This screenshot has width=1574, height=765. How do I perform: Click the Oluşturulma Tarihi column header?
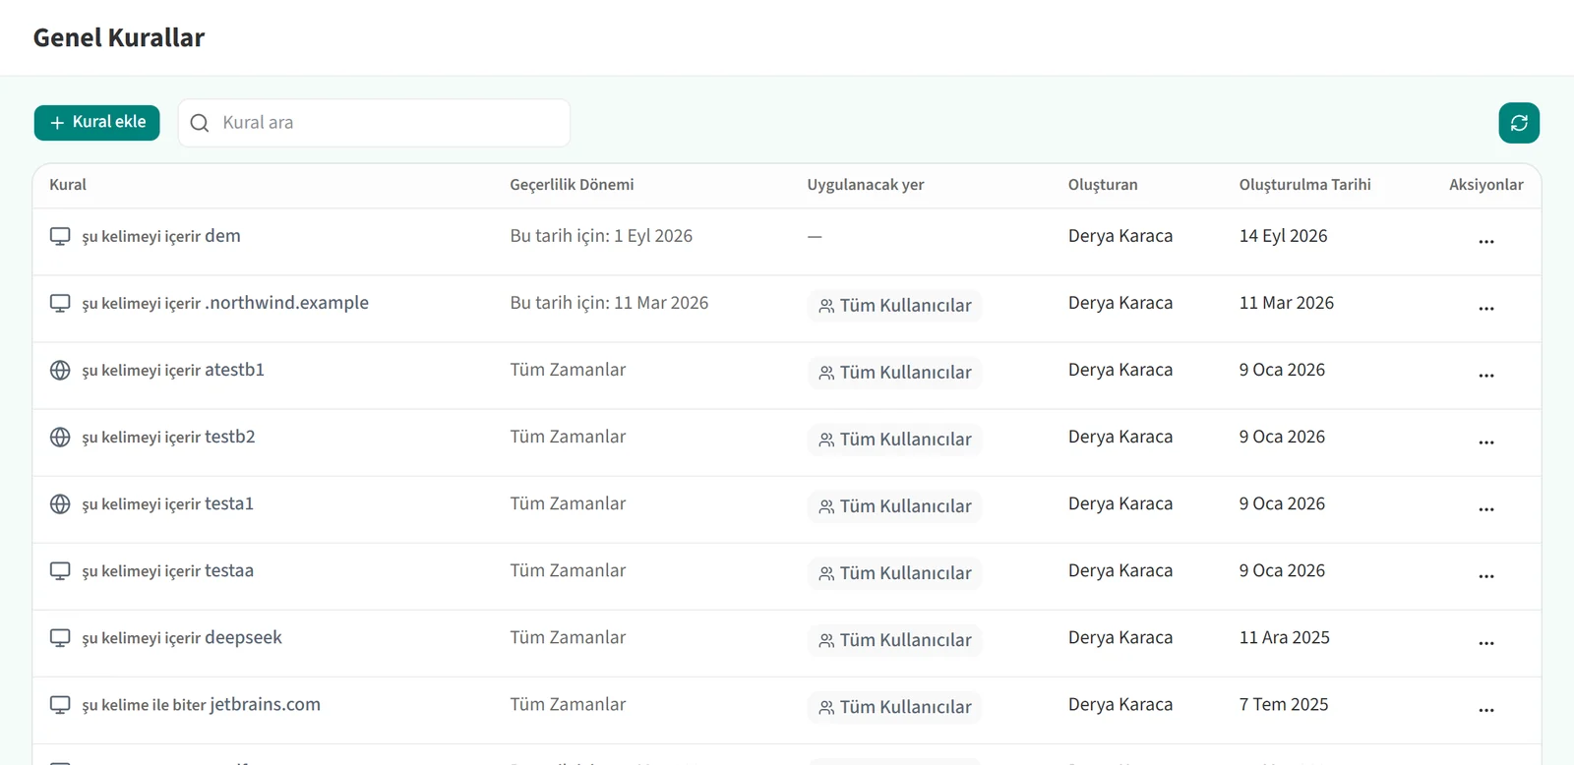point(1304,185)
